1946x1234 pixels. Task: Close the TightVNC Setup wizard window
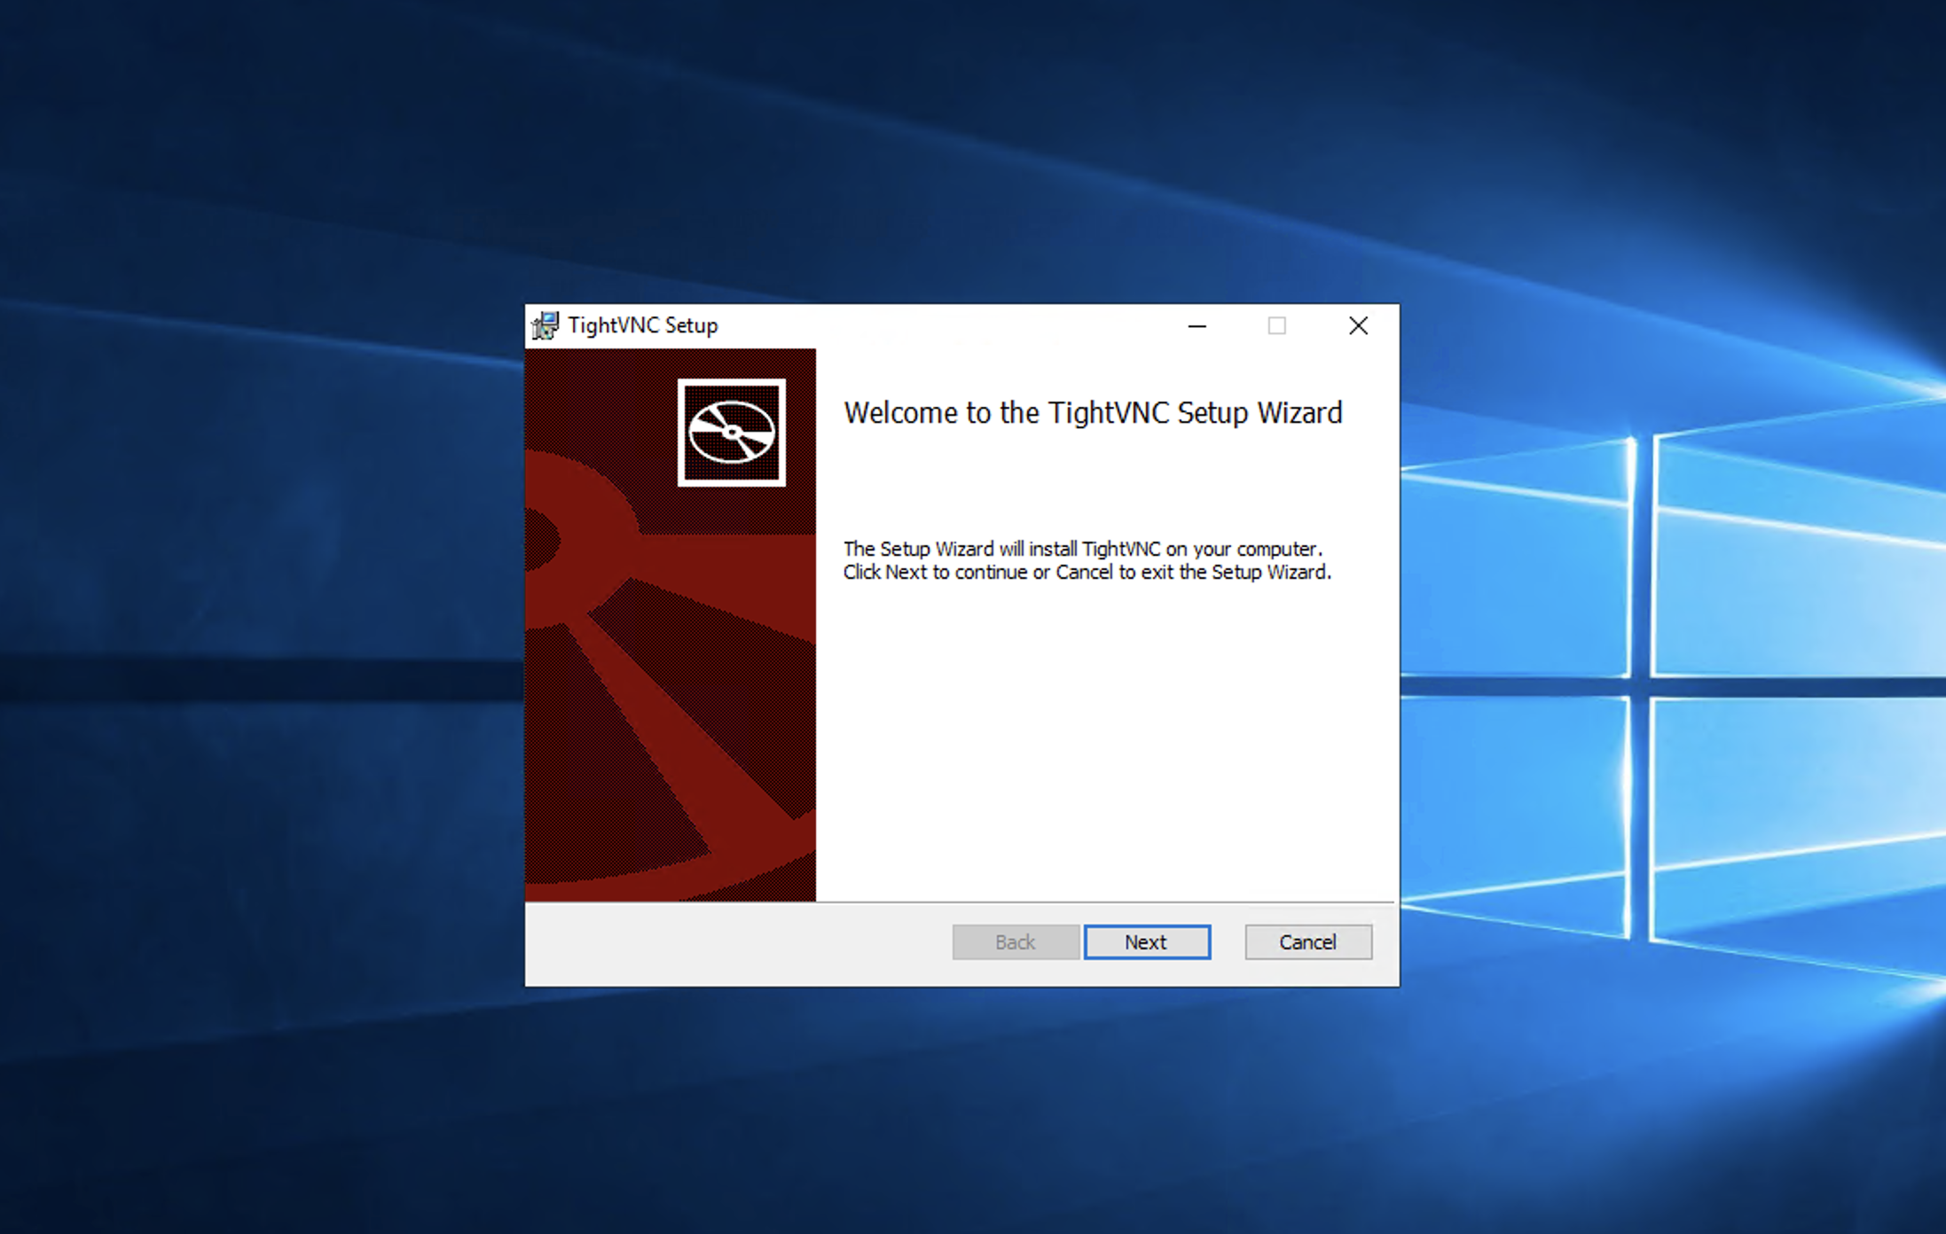click(1357, 325)
